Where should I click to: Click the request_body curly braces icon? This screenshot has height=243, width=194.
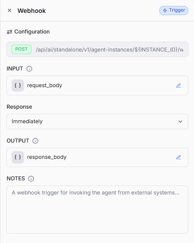(x=18, y=85)
